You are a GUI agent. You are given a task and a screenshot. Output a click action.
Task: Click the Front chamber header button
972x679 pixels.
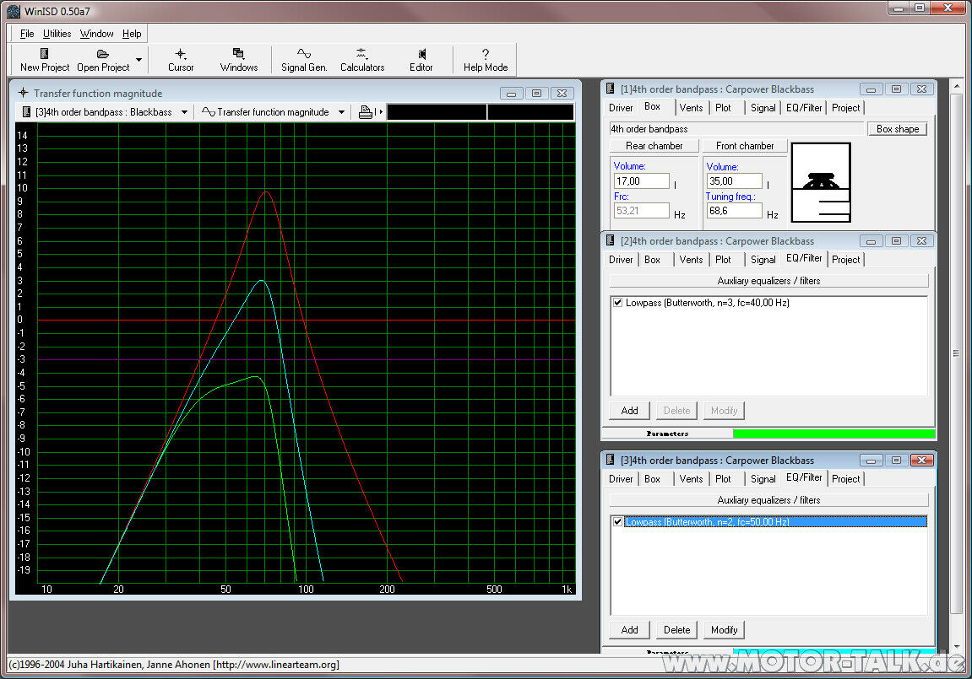[x=745, y=145]
